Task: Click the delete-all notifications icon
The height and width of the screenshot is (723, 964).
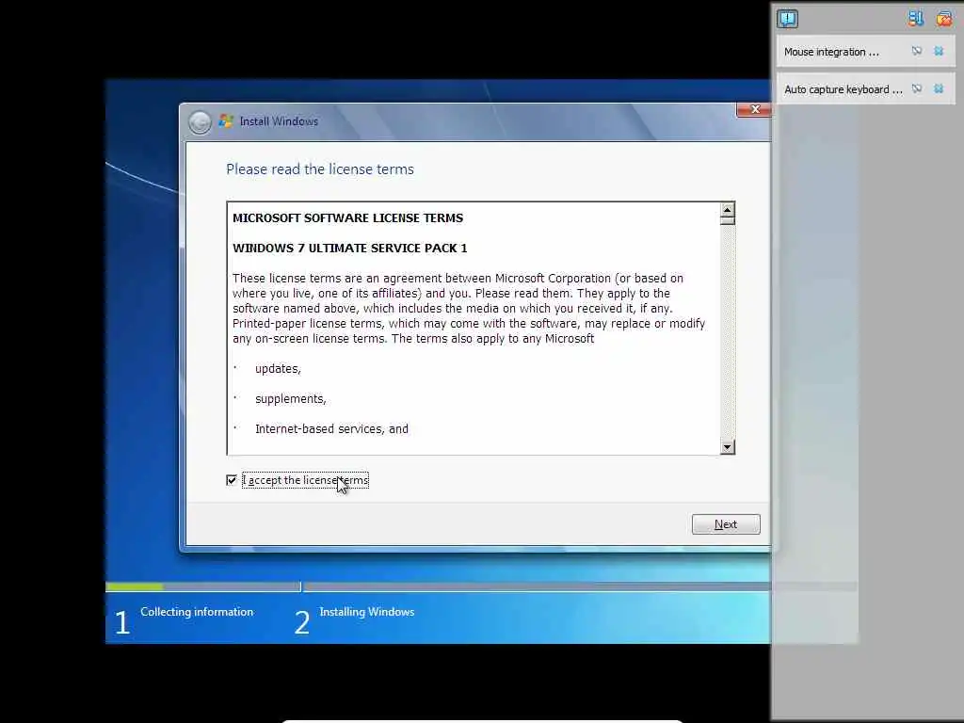Action: pos(943,19)
